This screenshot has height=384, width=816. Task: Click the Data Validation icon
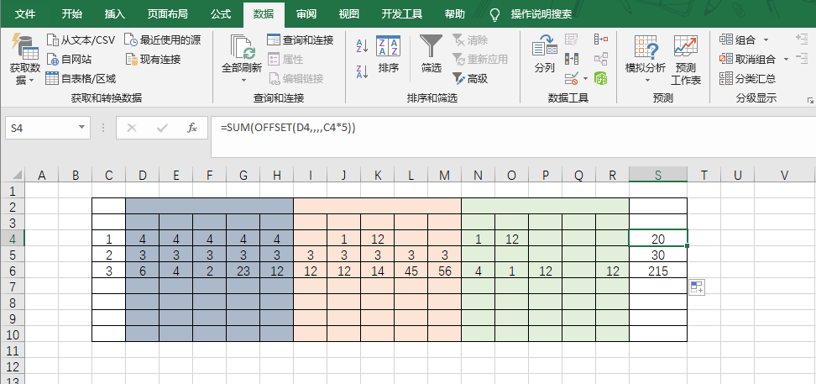(x=572, y=79)
